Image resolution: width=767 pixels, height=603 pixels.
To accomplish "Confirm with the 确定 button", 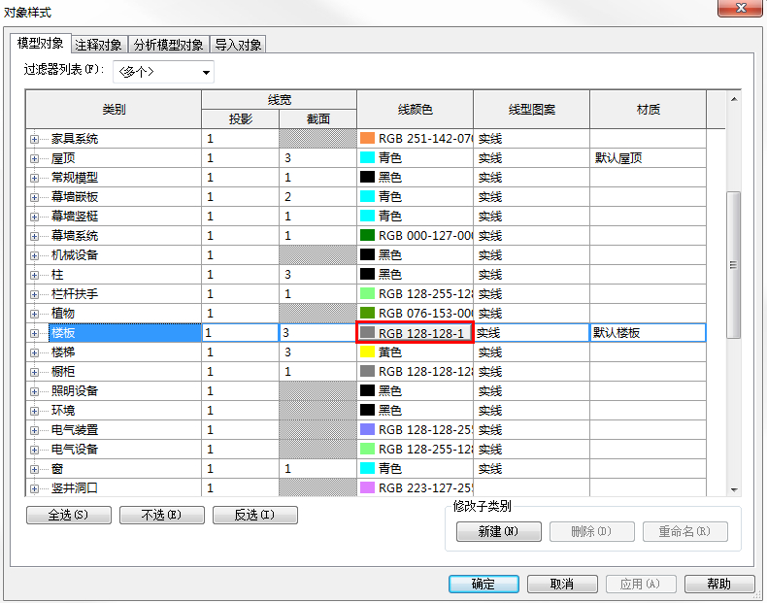I will (x=484, y=584).
